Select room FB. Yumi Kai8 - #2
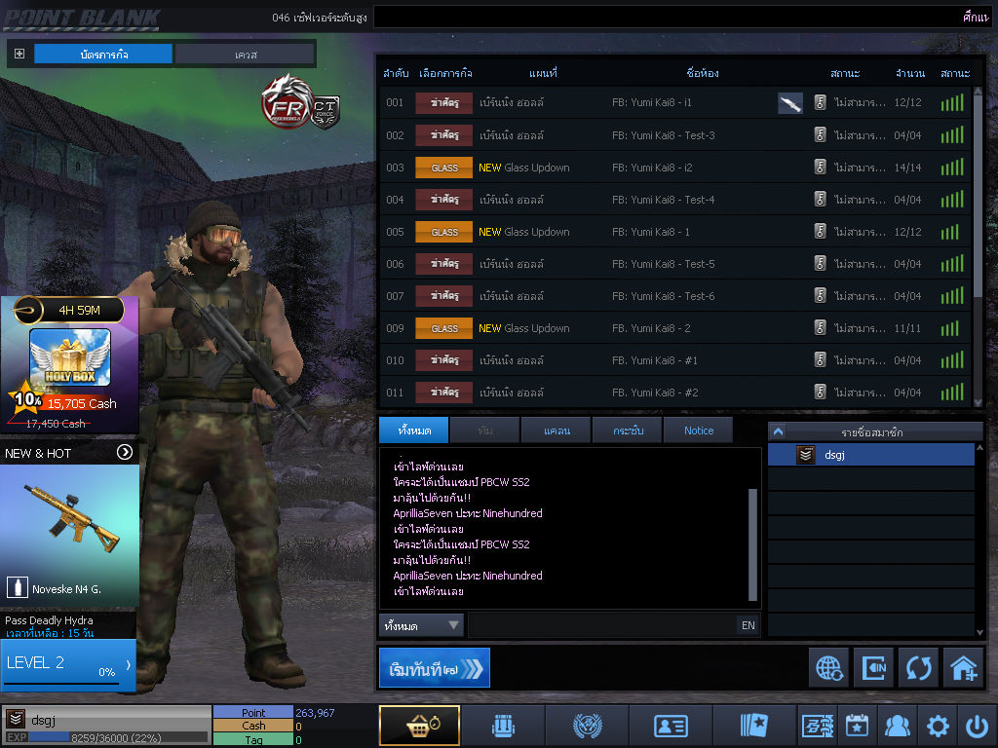Viewport: 998px width, 748px height. pyautogui.click(x=675, y=392)
